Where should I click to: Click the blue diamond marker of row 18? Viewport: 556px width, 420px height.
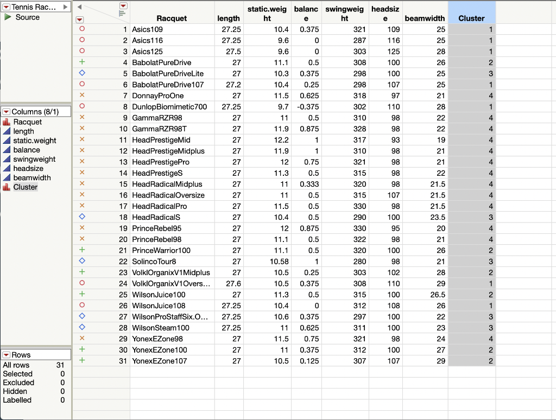click(x=82, y=217)
